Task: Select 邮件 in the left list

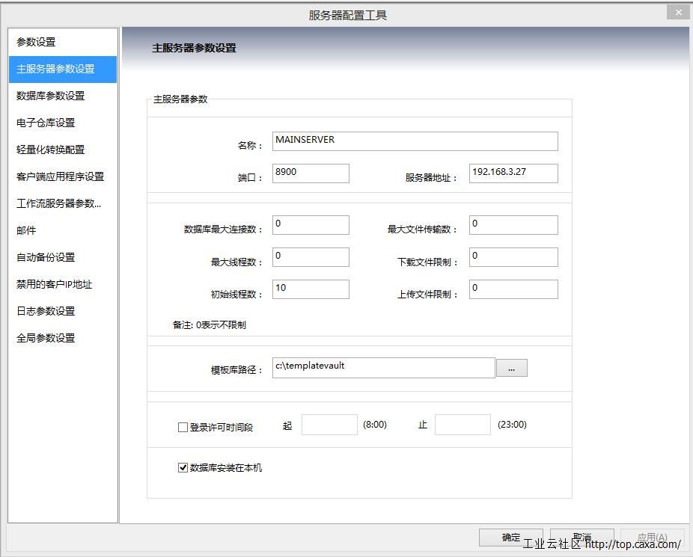Action: point(27,230)
